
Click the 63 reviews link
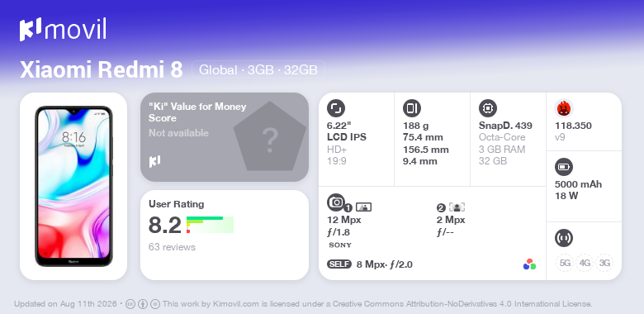click(x=172, y=247)
